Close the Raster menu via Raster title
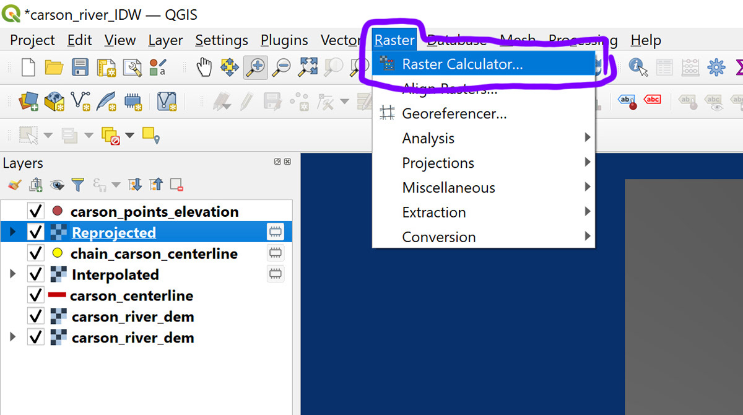 [394, 40]
